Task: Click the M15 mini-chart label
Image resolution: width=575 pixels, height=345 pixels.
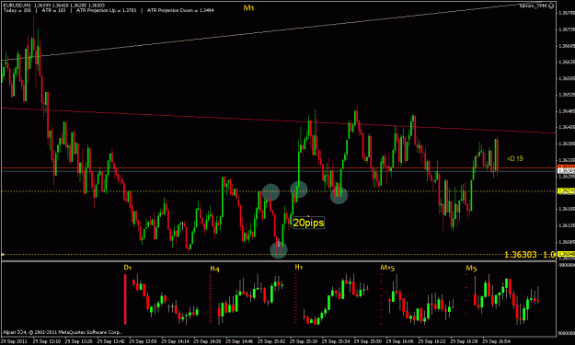Action: pos(387,268)
